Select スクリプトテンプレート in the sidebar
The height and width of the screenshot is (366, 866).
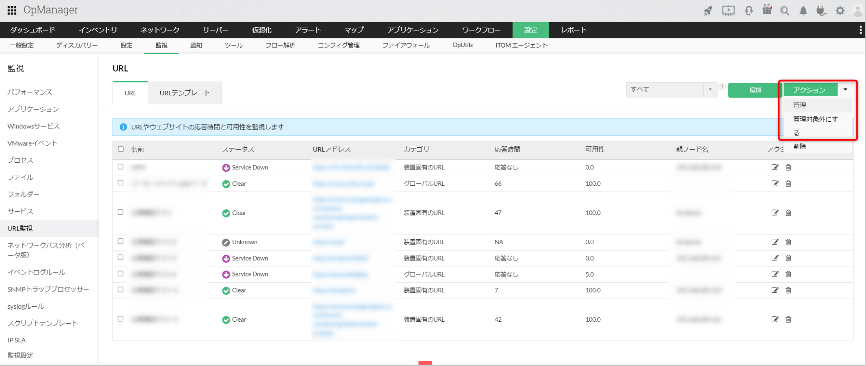pyautogui.click(x=43, y=323)
